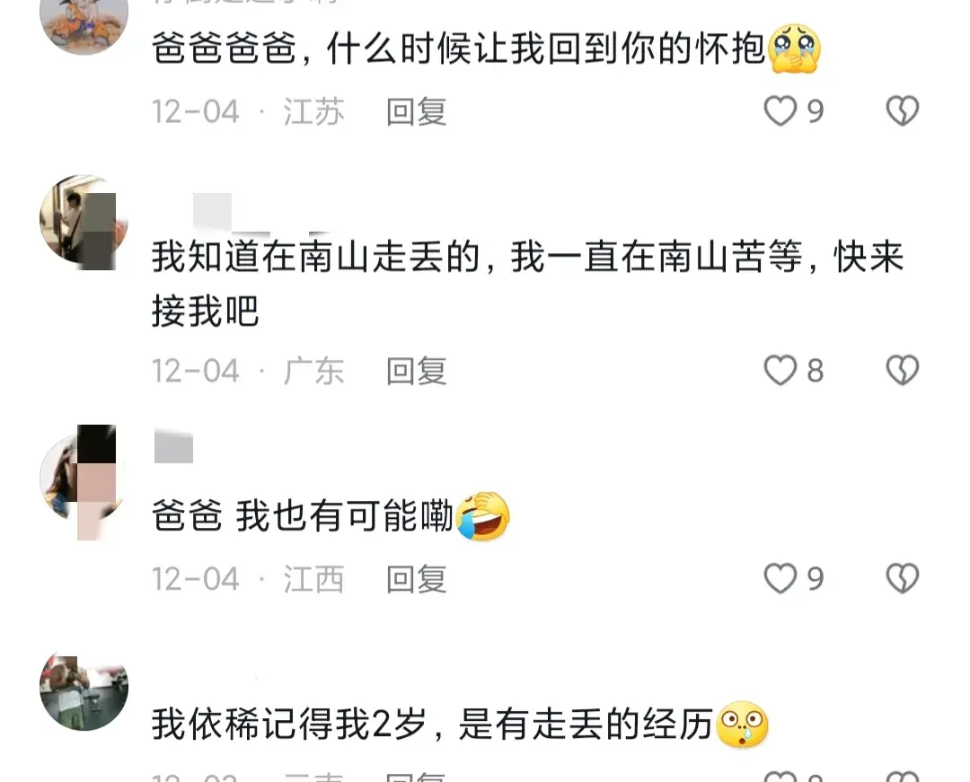Image resolution: width=970 pixels, height=782 pixels.
Task: Tap the comment text 爸爸爸爸,什么时候让我回到你的怀抱
Action: 486,48
